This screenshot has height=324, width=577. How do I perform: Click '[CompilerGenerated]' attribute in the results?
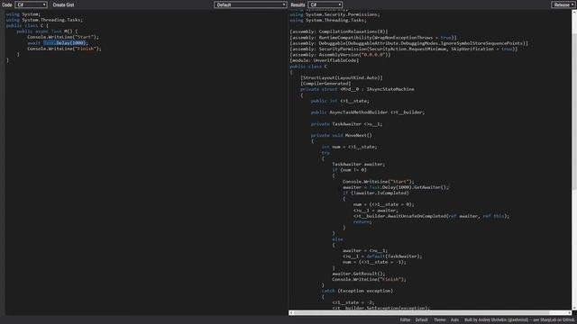coord(325,84)
